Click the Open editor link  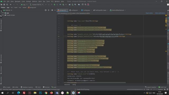(x=149, y=13)
